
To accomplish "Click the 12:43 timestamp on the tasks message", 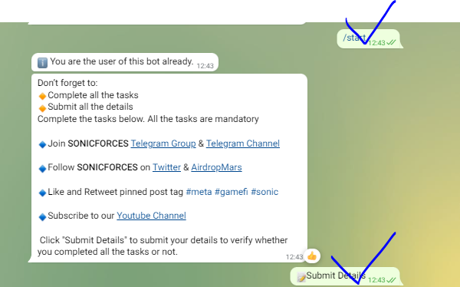I will pyautogui.click(x=294, y=257).
